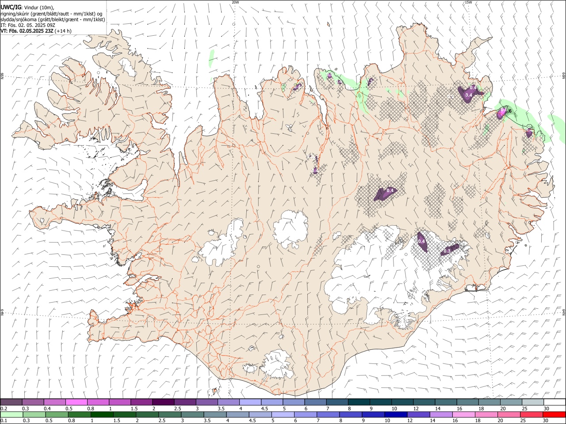The width and height of the screenshot is (566, 424).
Task: Pick the light grey swatch at 25 in upper legend
Action: [x=532, y=402]
